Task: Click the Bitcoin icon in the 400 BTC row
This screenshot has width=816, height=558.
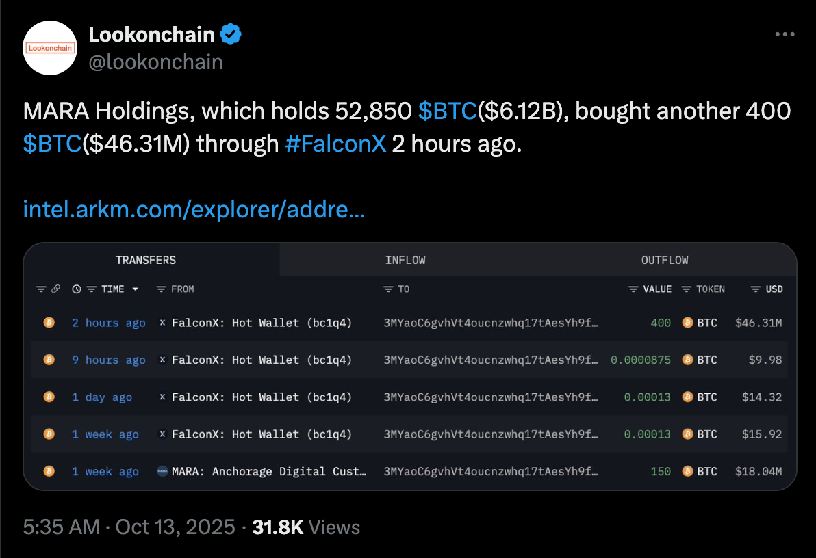Action: pos(49,323)
